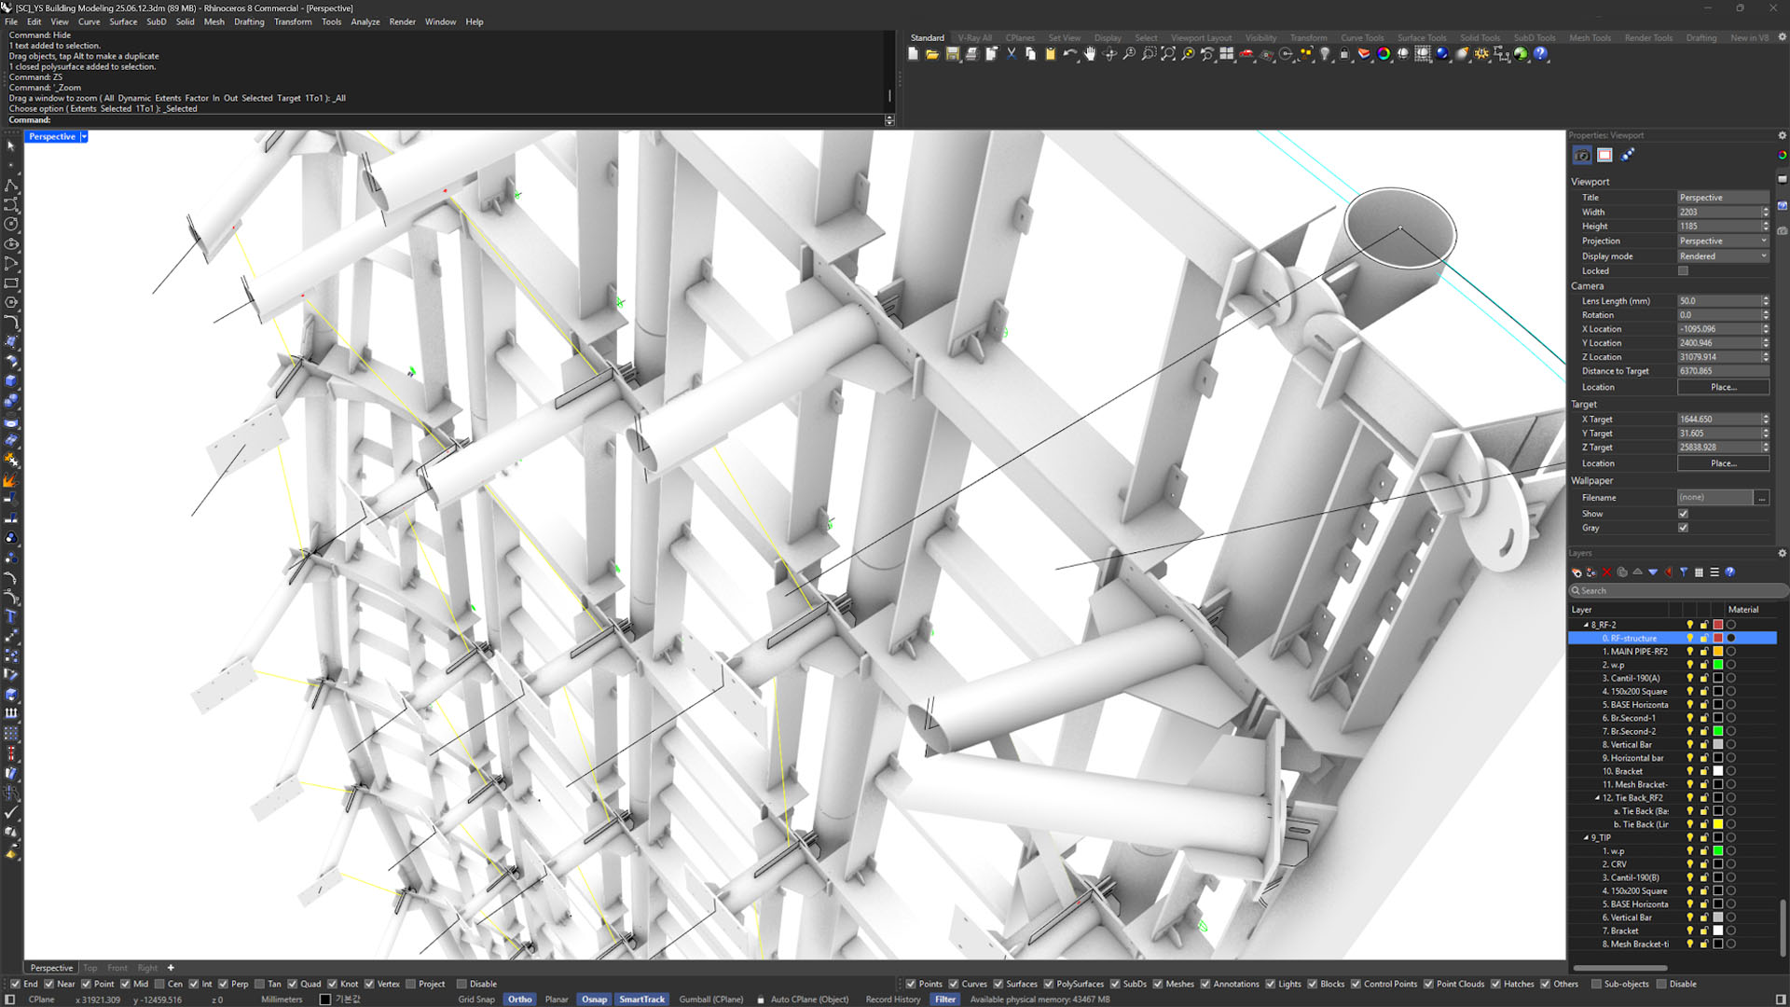Enable the Tan osnap checkbox
The width and height of the screenshot is (1790, 1007).
pyautogui.click(x=260, y=984)
